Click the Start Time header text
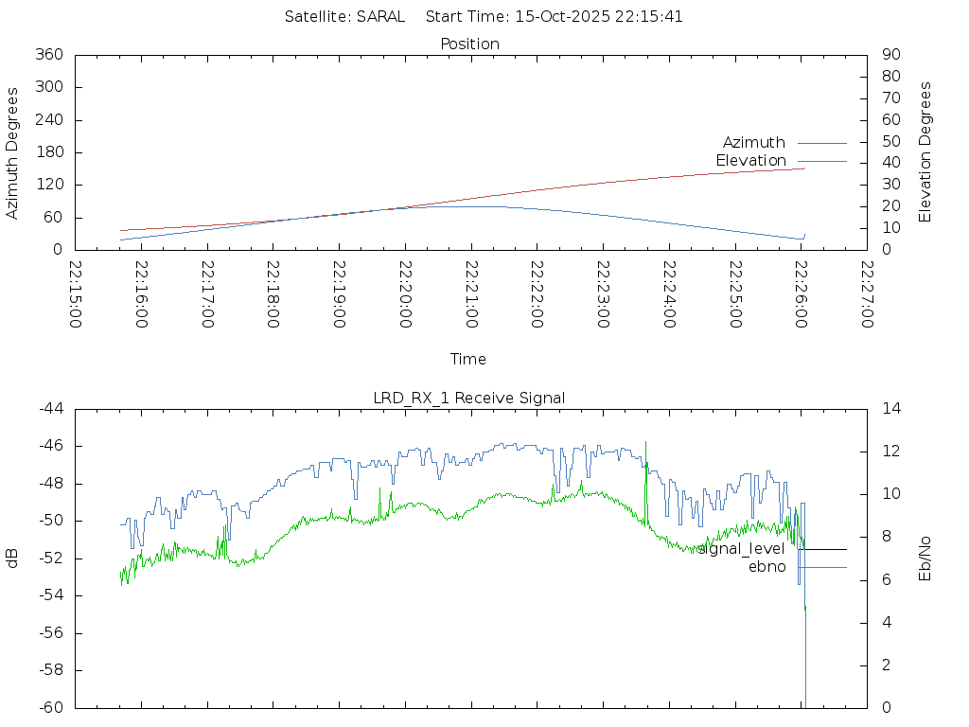This screenshot has width=969, height=727. tap(555, 17)
